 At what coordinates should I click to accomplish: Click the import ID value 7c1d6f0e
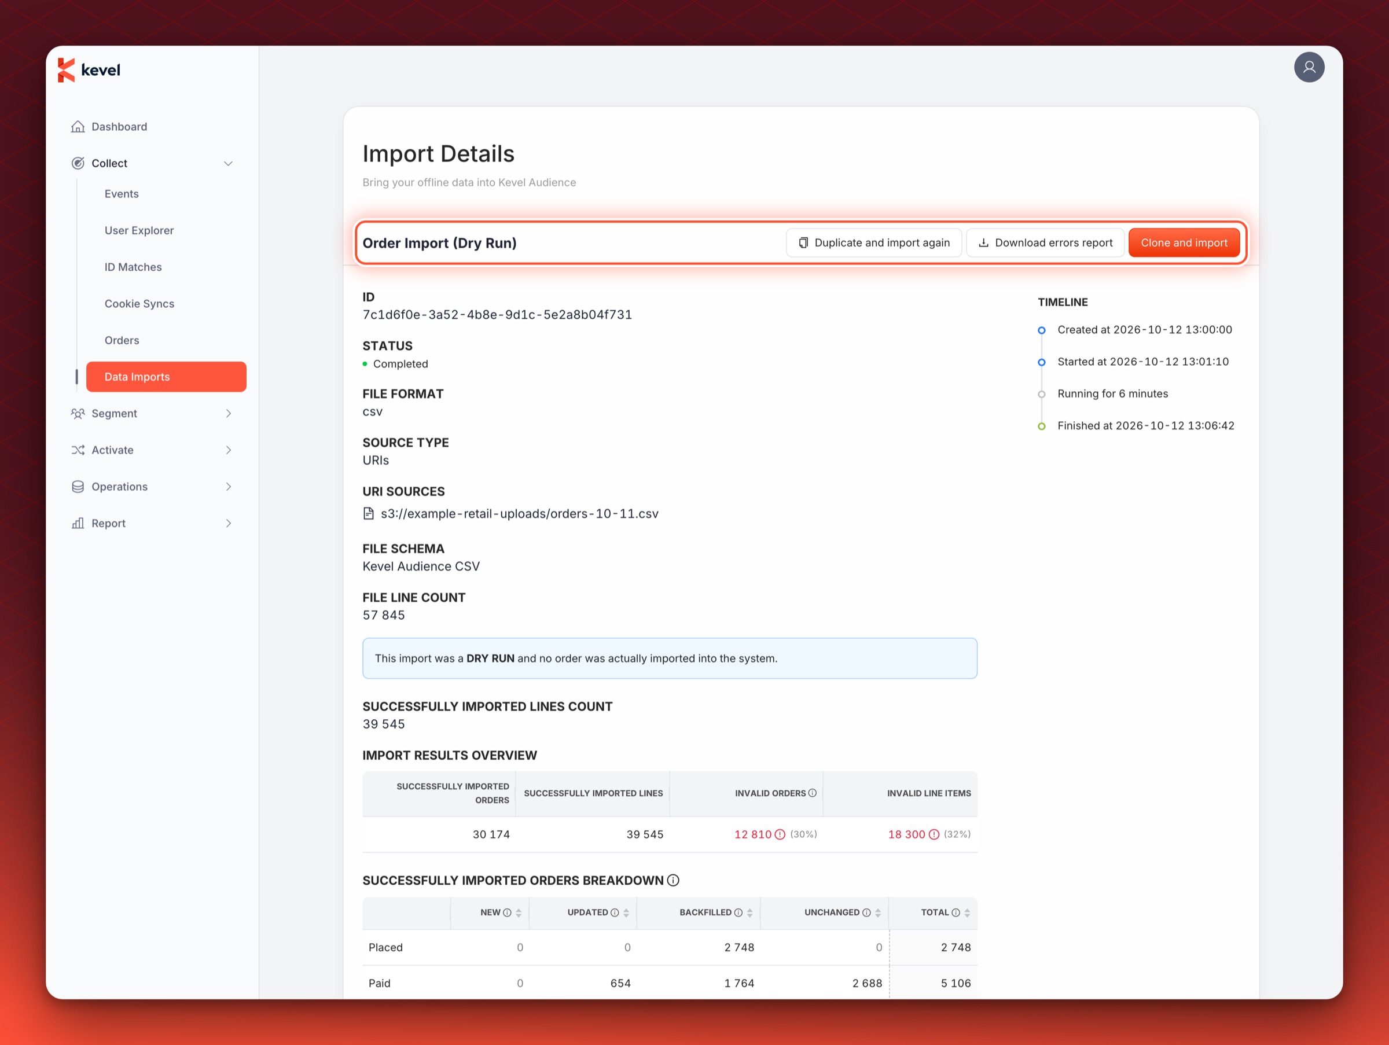(x=497, y=314)
